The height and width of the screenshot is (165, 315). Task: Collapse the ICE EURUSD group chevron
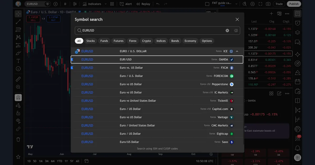[237, 51]
